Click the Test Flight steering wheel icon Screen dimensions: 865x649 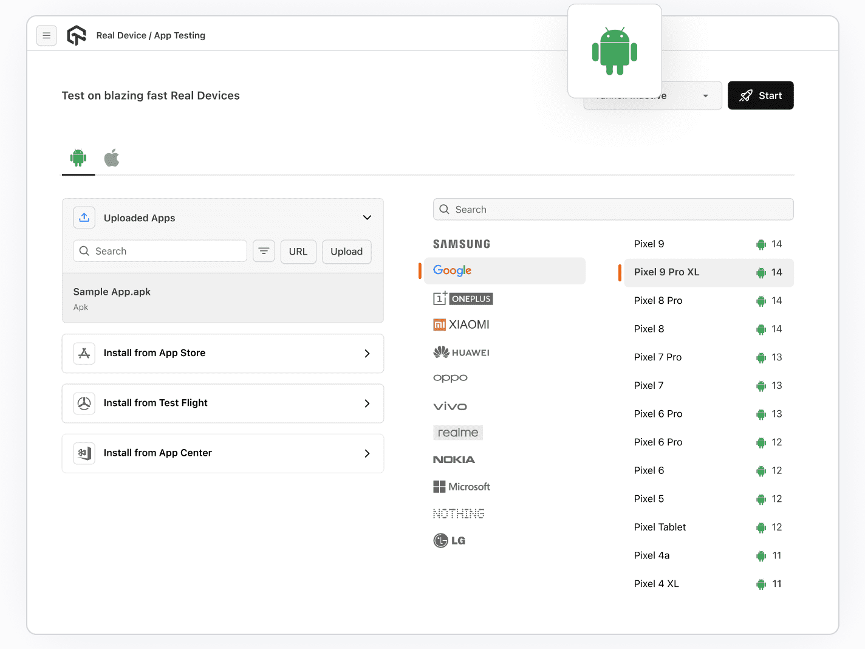[x=84, y=403]
